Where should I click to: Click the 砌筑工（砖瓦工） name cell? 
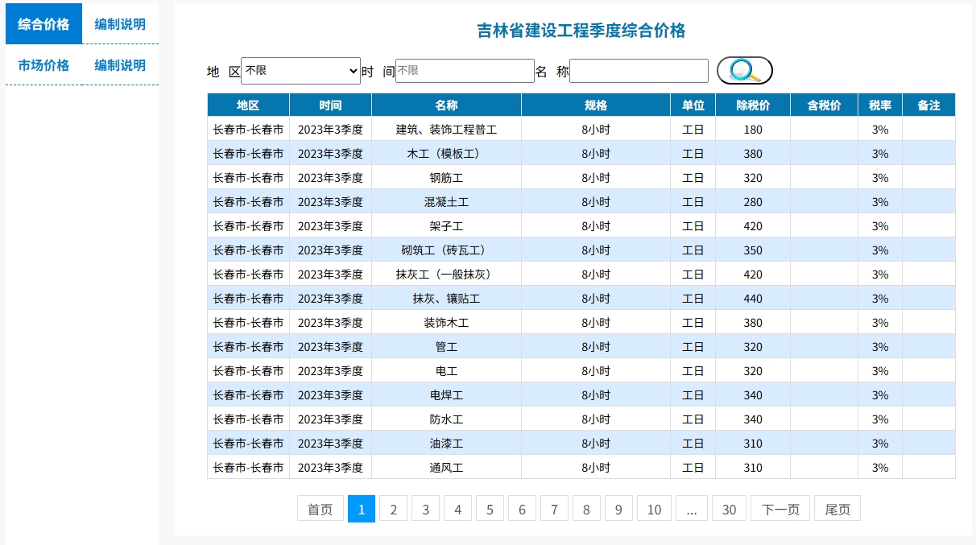coord(446,250)
